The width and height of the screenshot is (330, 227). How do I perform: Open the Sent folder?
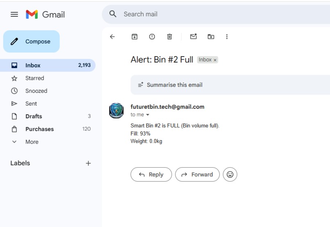(x=47, y=104)
